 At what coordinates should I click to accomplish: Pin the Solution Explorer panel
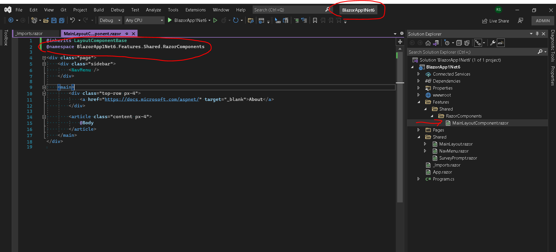click(x=537, y=34)
